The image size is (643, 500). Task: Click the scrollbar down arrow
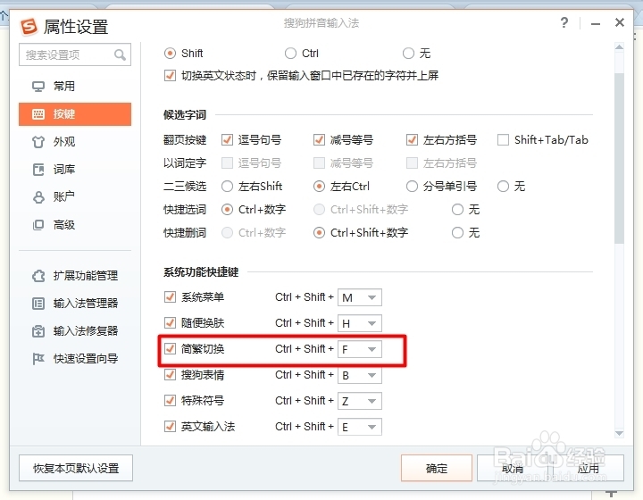619,433
